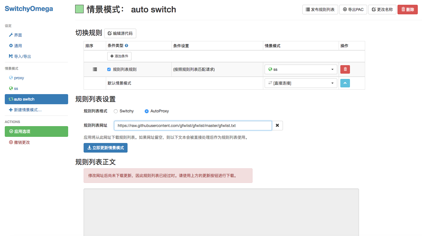
Task: Create new profile via 新建情景模式
Action: (x=36, y=110)
